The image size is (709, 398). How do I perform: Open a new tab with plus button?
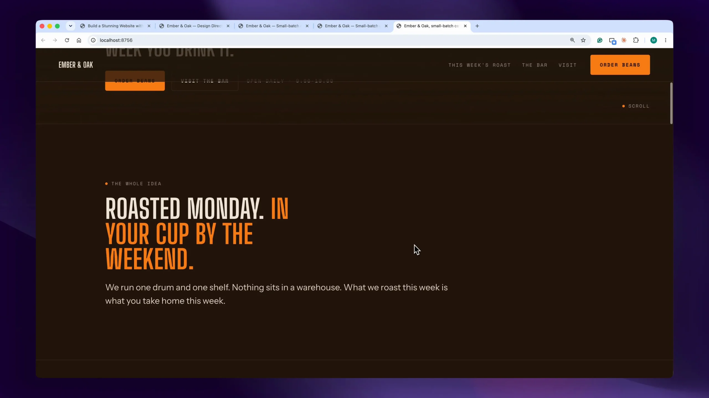(x=477, y=26)
